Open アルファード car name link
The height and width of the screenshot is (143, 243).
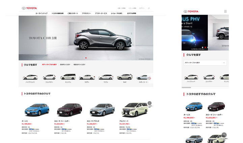tap(124, 121)
